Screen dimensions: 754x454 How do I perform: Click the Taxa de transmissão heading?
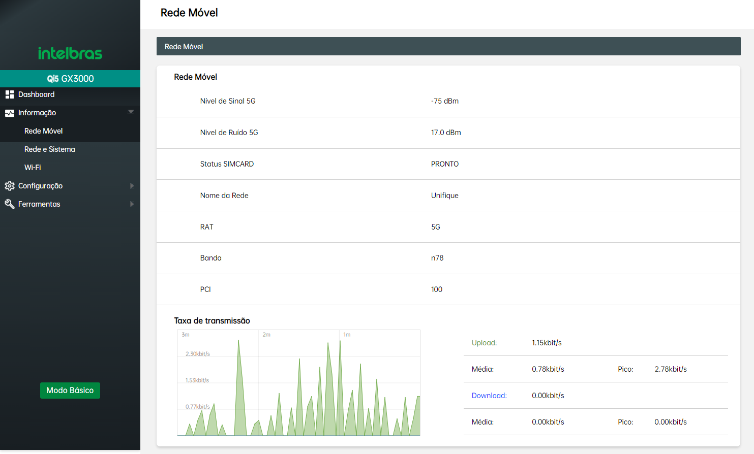pos(212,320)
